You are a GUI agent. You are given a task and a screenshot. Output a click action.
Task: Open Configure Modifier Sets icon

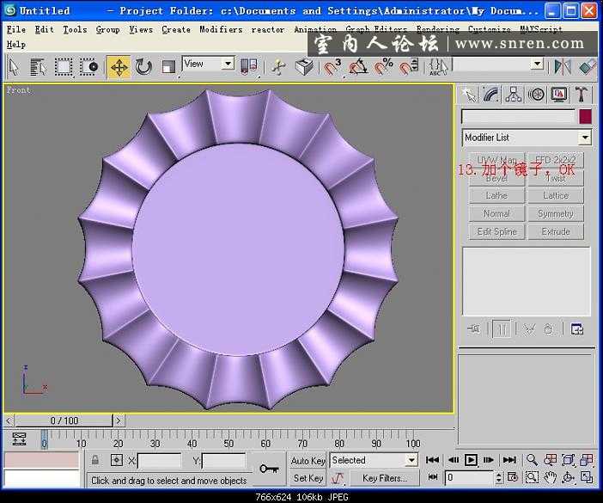tap(577, 329)
